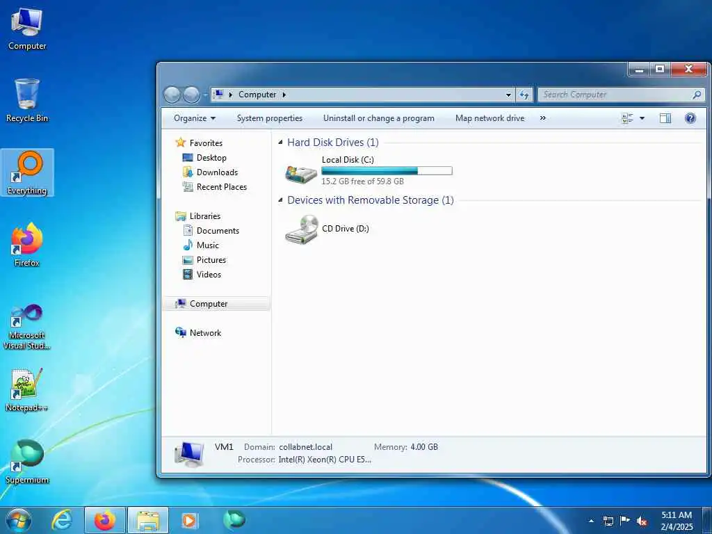This screenshot has width=712, height=534.
Task: Click the Forward navigation button in Explorer
Action: pos(191,95)
